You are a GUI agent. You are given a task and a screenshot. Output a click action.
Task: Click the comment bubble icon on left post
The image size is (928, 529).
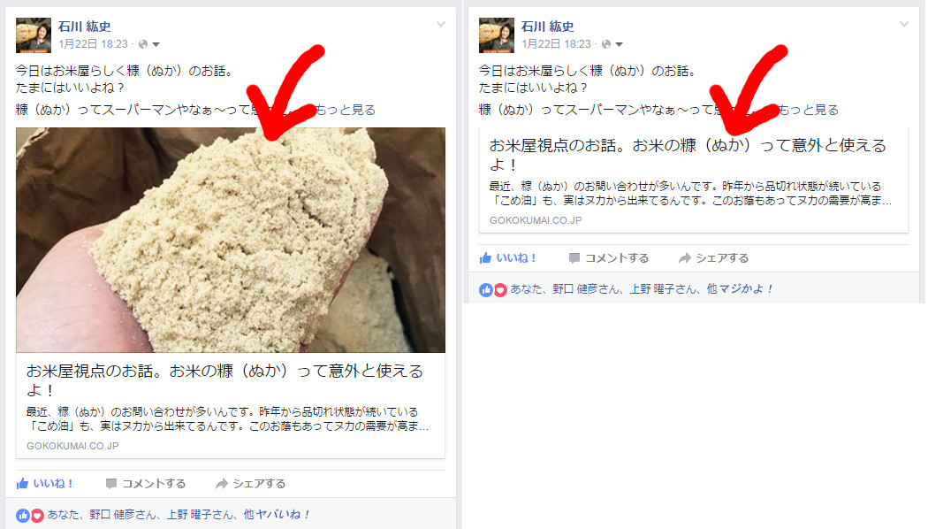[110, 484]
